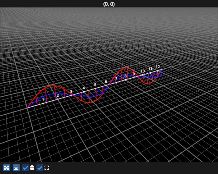The width and height of the screenshot is (218, 174).
Task: Click axis label 11 on the plot
Action: [150, 69]
